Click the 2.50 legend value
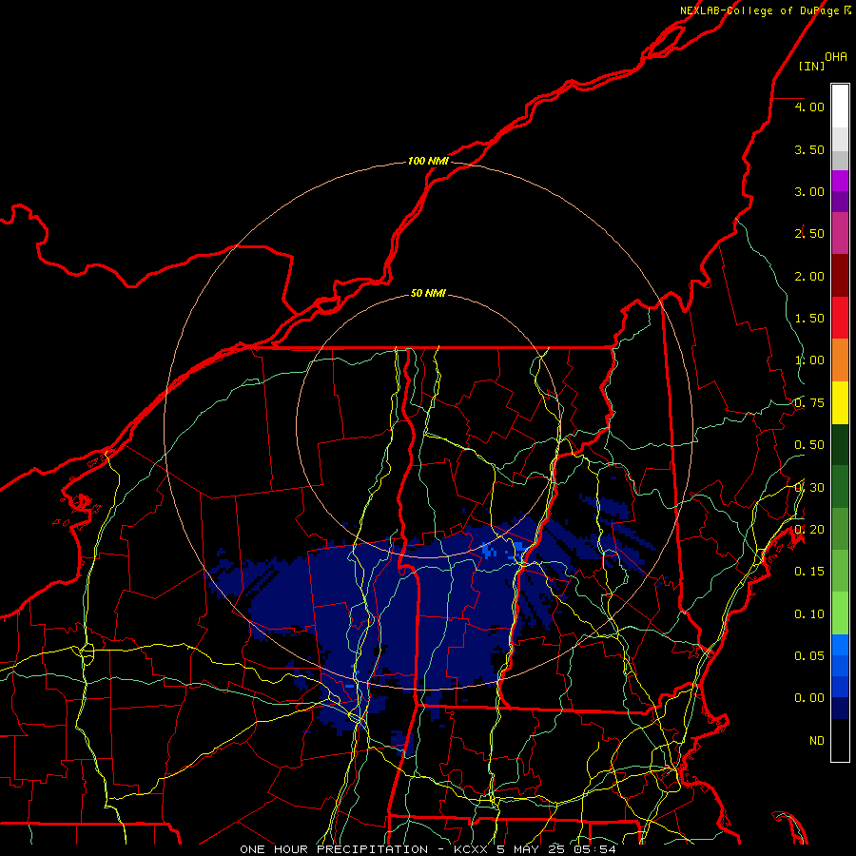 [x=809, y=234]
